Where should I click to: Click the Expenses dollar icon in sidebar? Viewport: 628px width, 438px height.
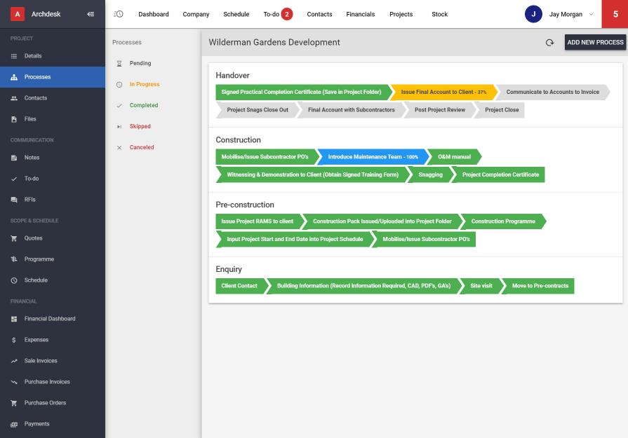coord(14,340)
